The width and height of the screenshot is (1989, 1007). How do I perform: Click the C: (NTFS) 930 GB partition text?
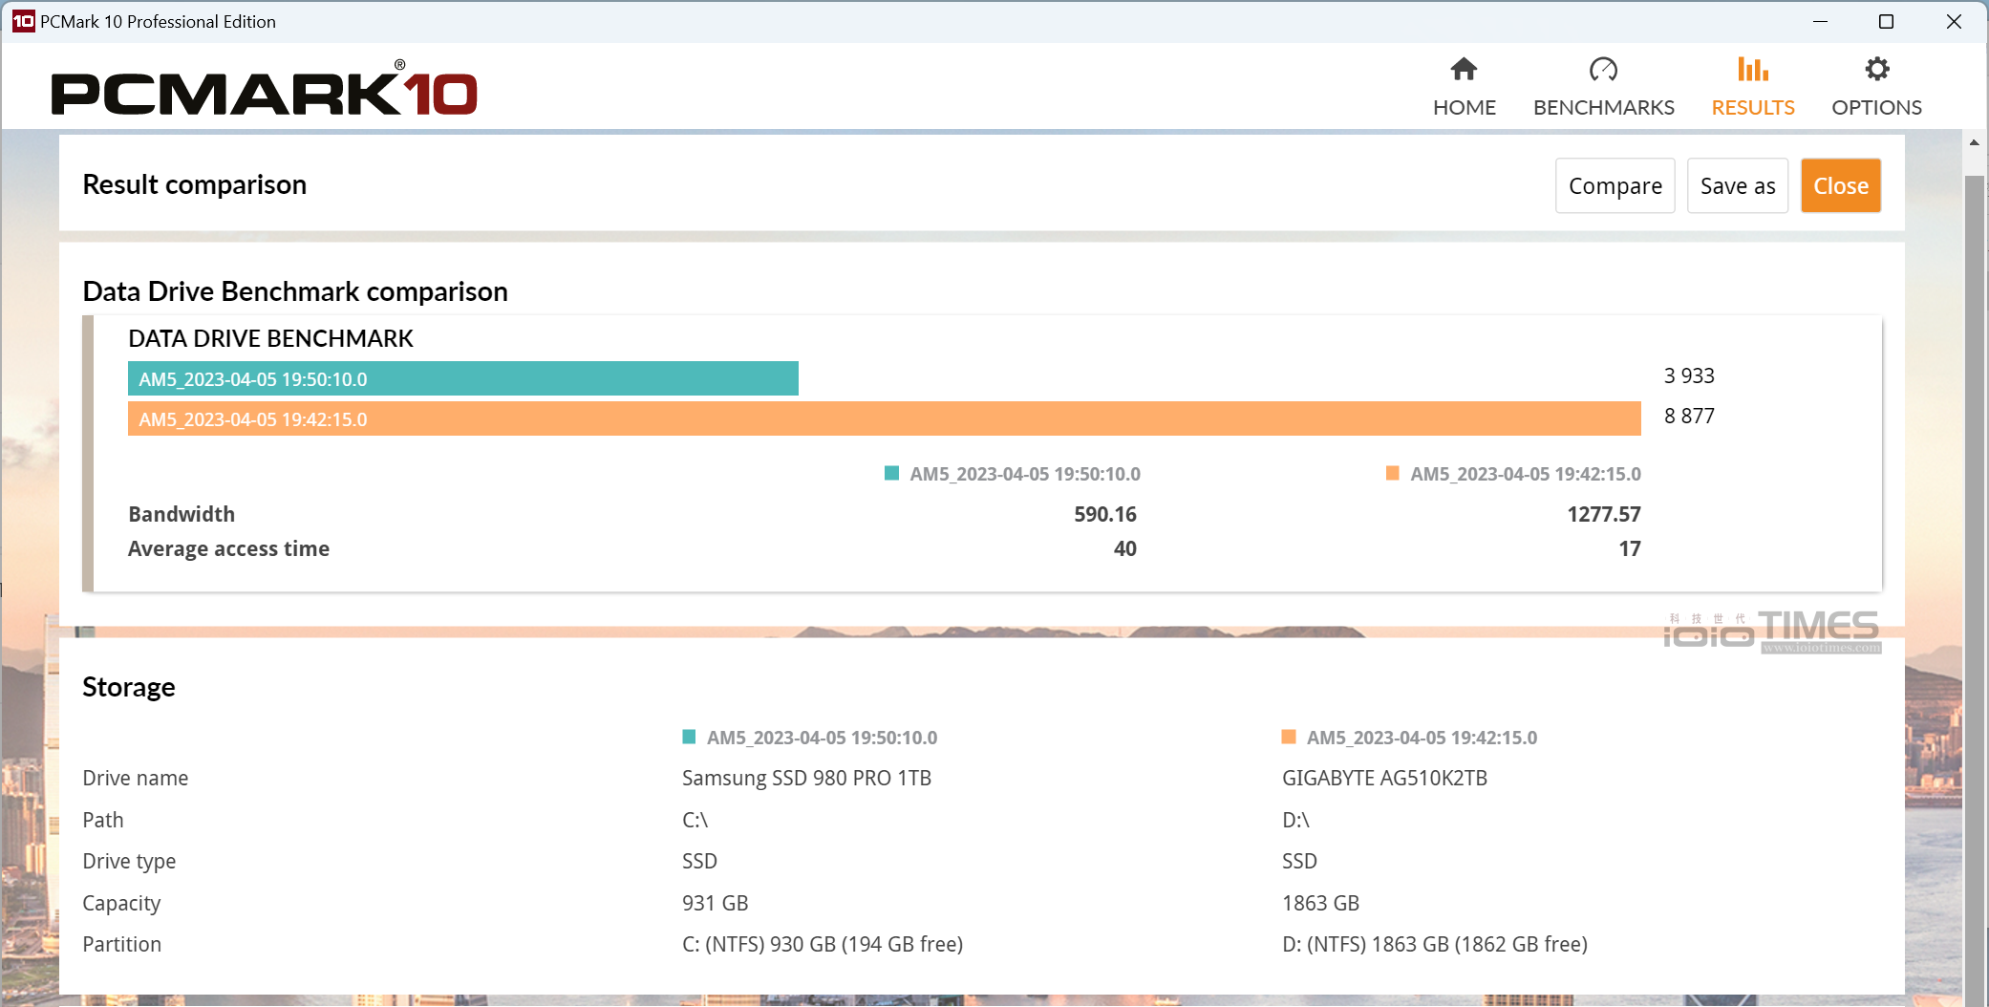pyautogui.click(x=822, y=944)
